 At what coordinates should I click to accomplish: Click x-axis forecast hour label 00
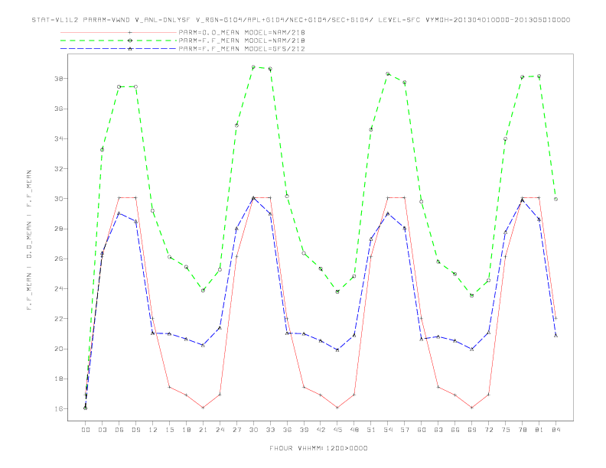click(86, 430)
